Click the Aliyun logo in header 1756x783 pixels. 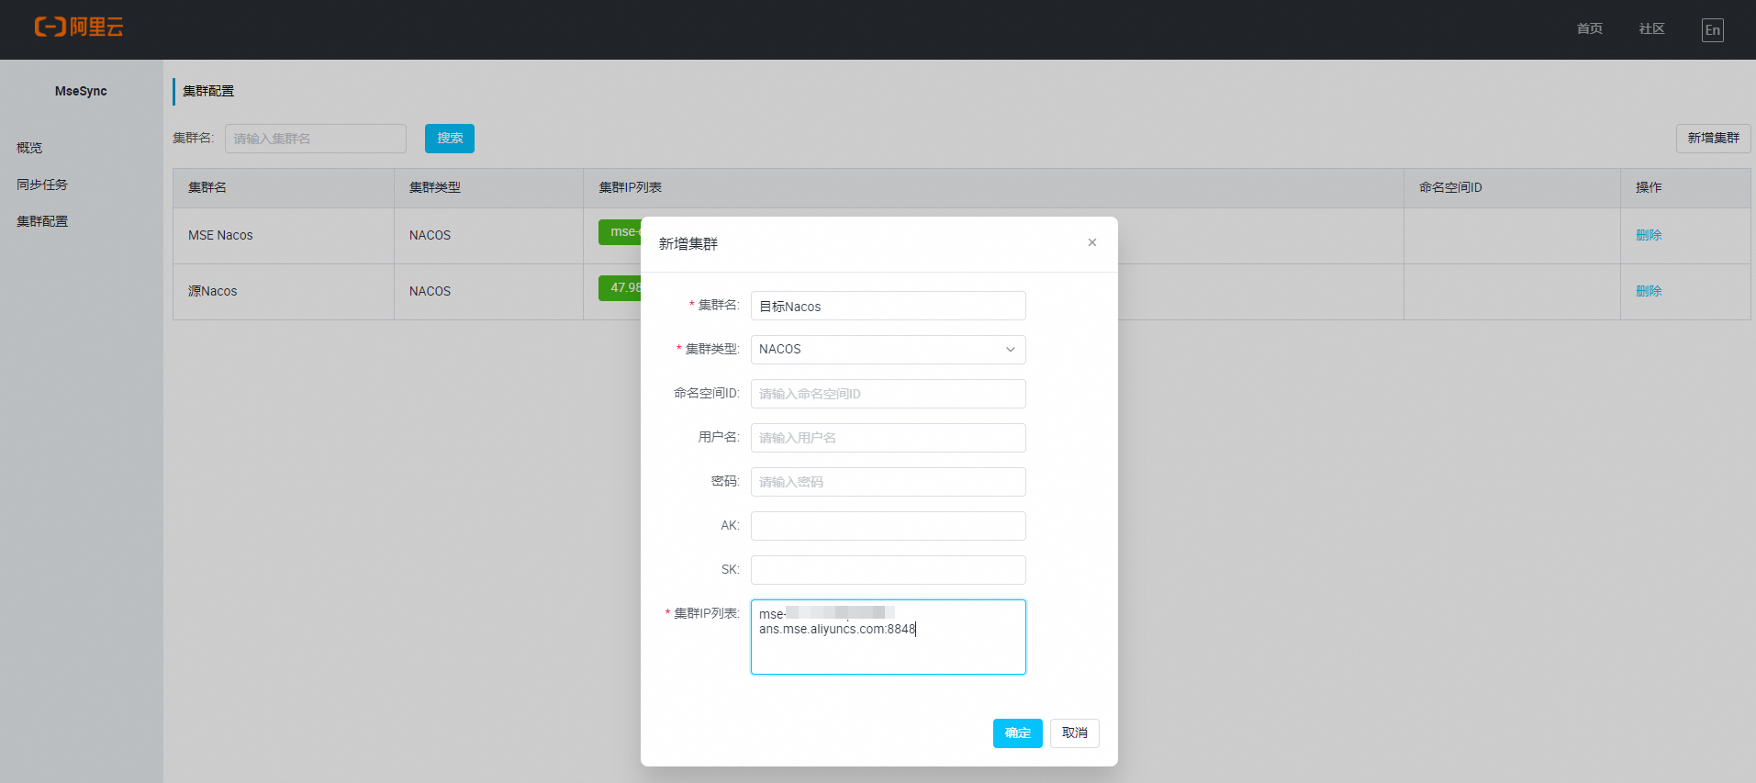(79, 28)
